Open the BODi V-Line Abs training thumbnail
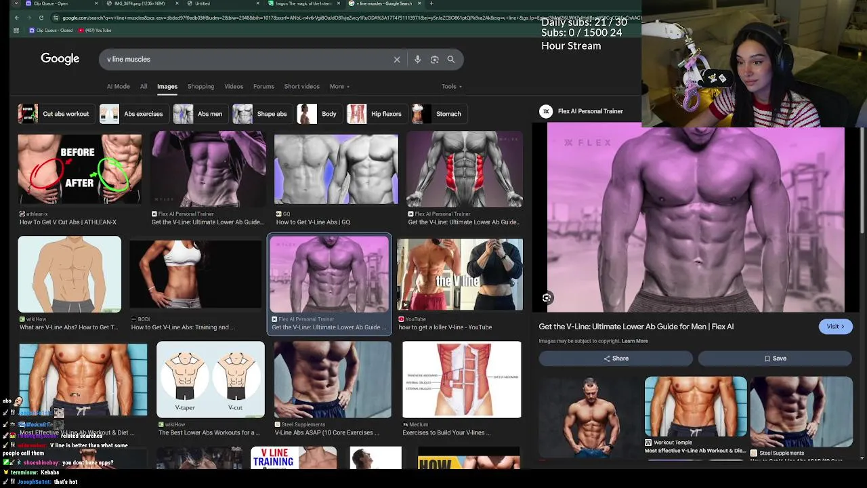The height and width of the screenshot is (488, 867). point(195,274)
